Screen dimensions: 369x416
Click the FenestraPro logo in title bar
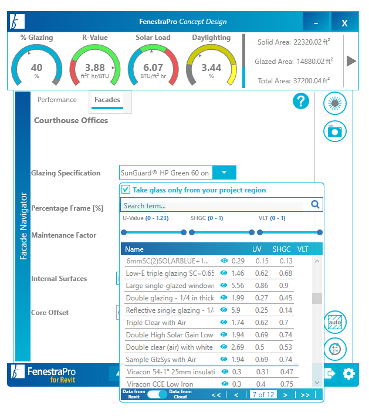click(x=17, y=22)
